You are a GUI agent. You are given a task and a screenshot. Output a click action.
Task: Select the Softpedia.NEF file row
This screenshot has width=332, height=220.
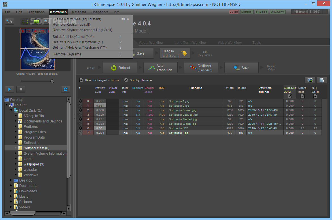tap(200, 128)
